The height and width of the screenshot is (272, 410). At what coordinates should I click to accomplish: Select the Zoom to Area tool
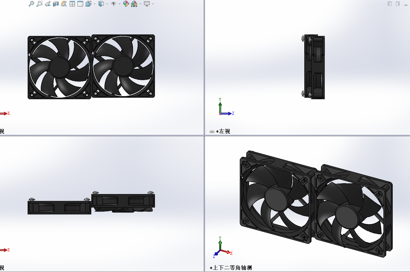(39, 4)
